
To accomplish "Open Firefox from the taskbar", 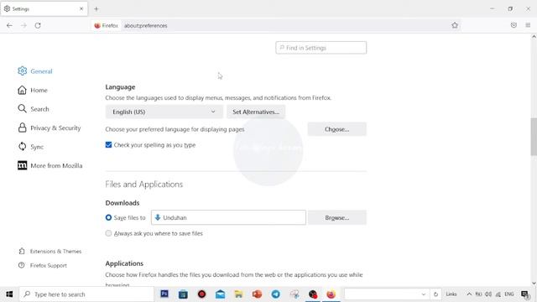I will [331, 294].
